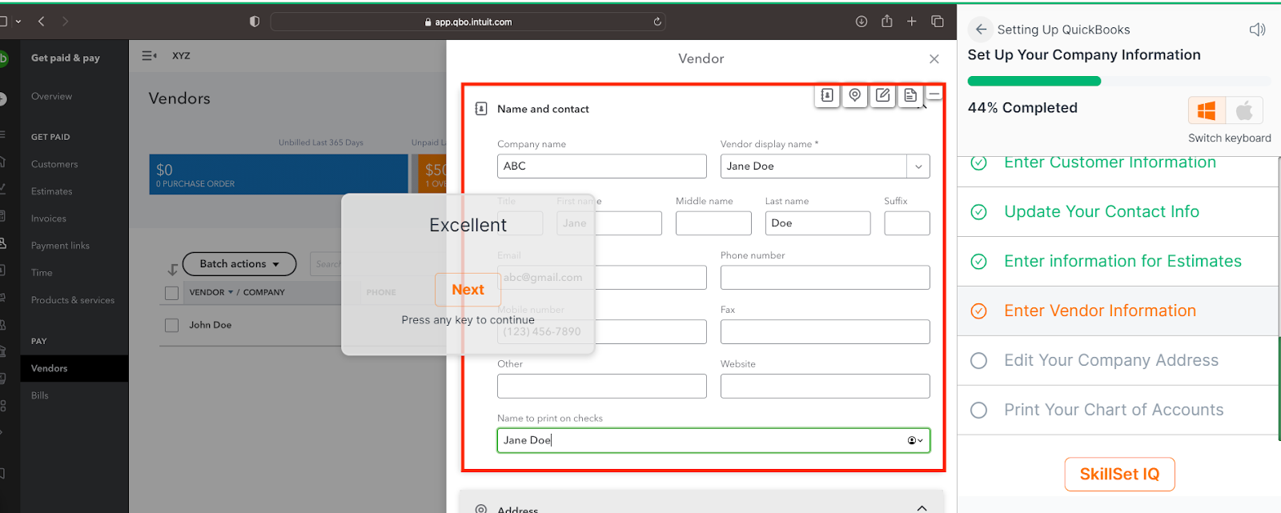1281x513 pixels.
Task: Click the Website field
Action: (825, 387)
